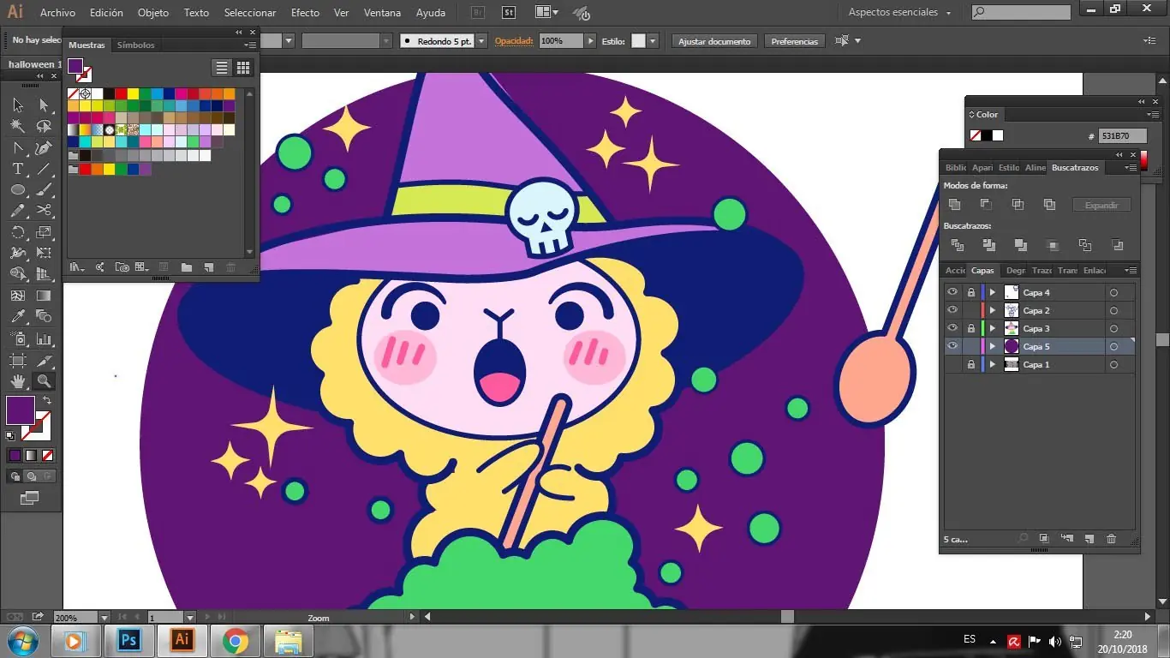1170x658 pixels.
Task: Expand the Capa 2 layer contents
Action: (993, 310)
